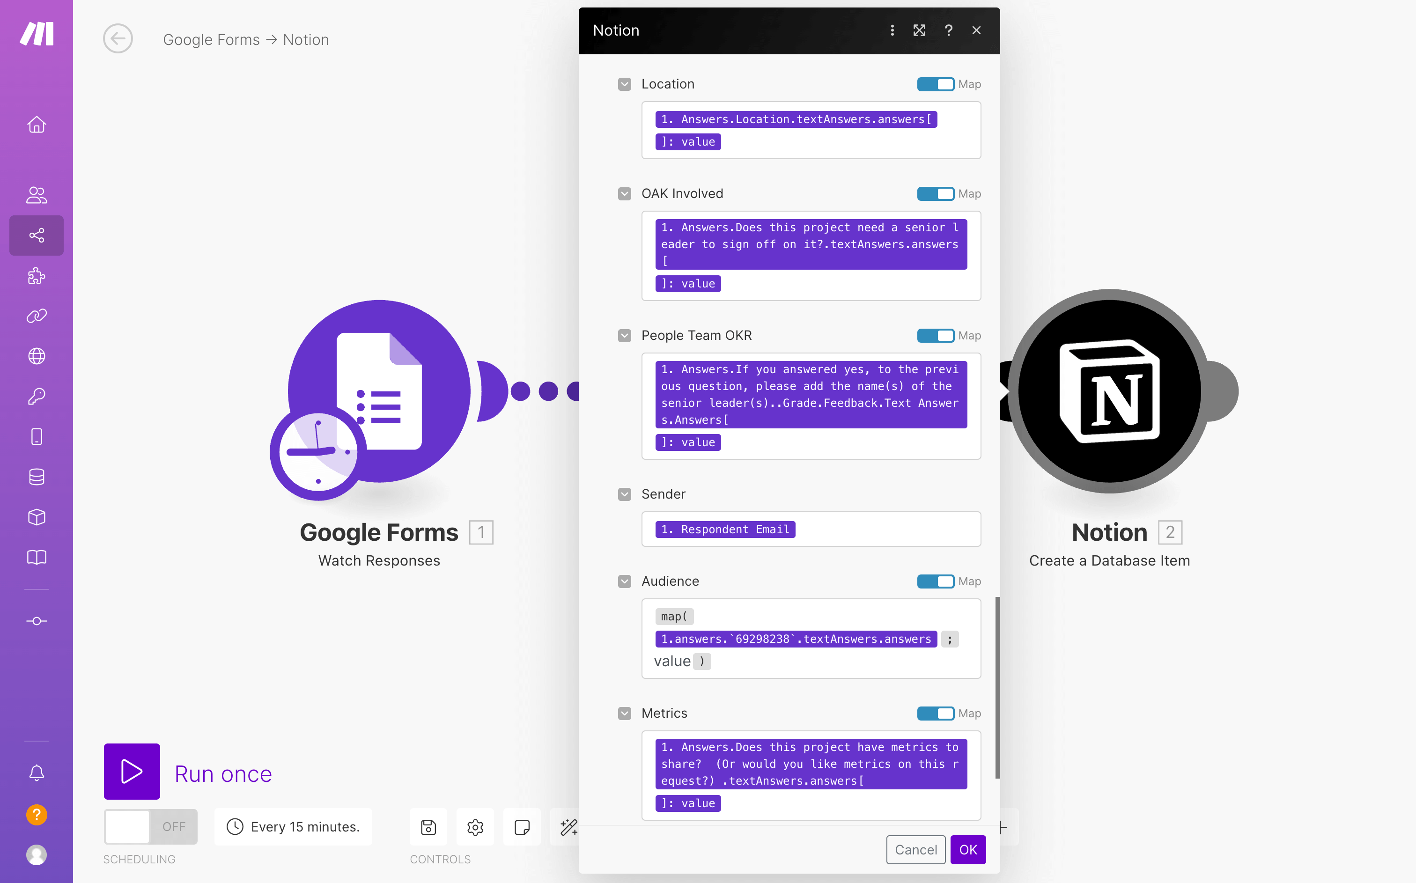Open the Every 15 minutes schedule
Image resolution: width=1416 pixels, height=883 pixels.
[x=293, y=827]
